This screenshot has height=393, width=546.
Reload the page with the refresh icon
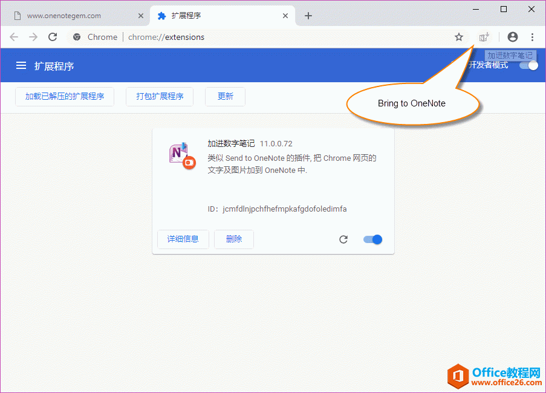[x=53, y=37]
